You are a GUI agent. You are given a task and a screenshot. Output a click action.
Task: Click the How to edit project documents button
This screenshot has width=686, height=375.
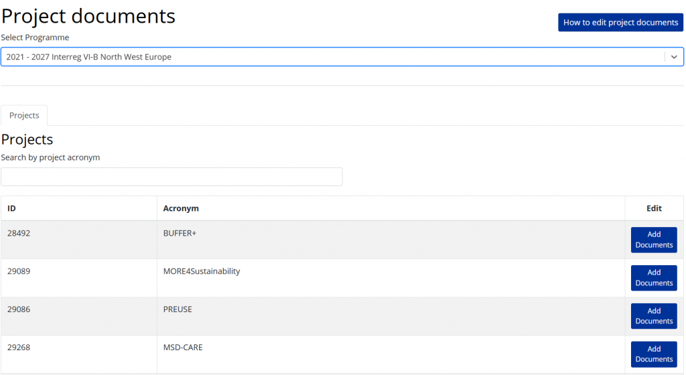tap(620, 22)
